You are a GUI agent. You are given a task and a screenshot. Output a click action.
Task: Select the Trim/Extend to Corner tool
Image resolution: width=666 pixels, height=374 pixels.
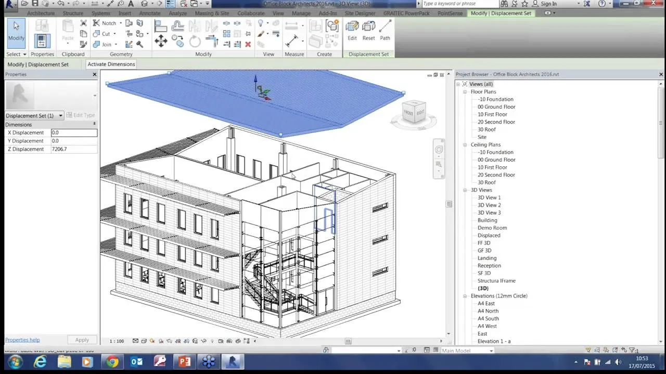[212, 41]
